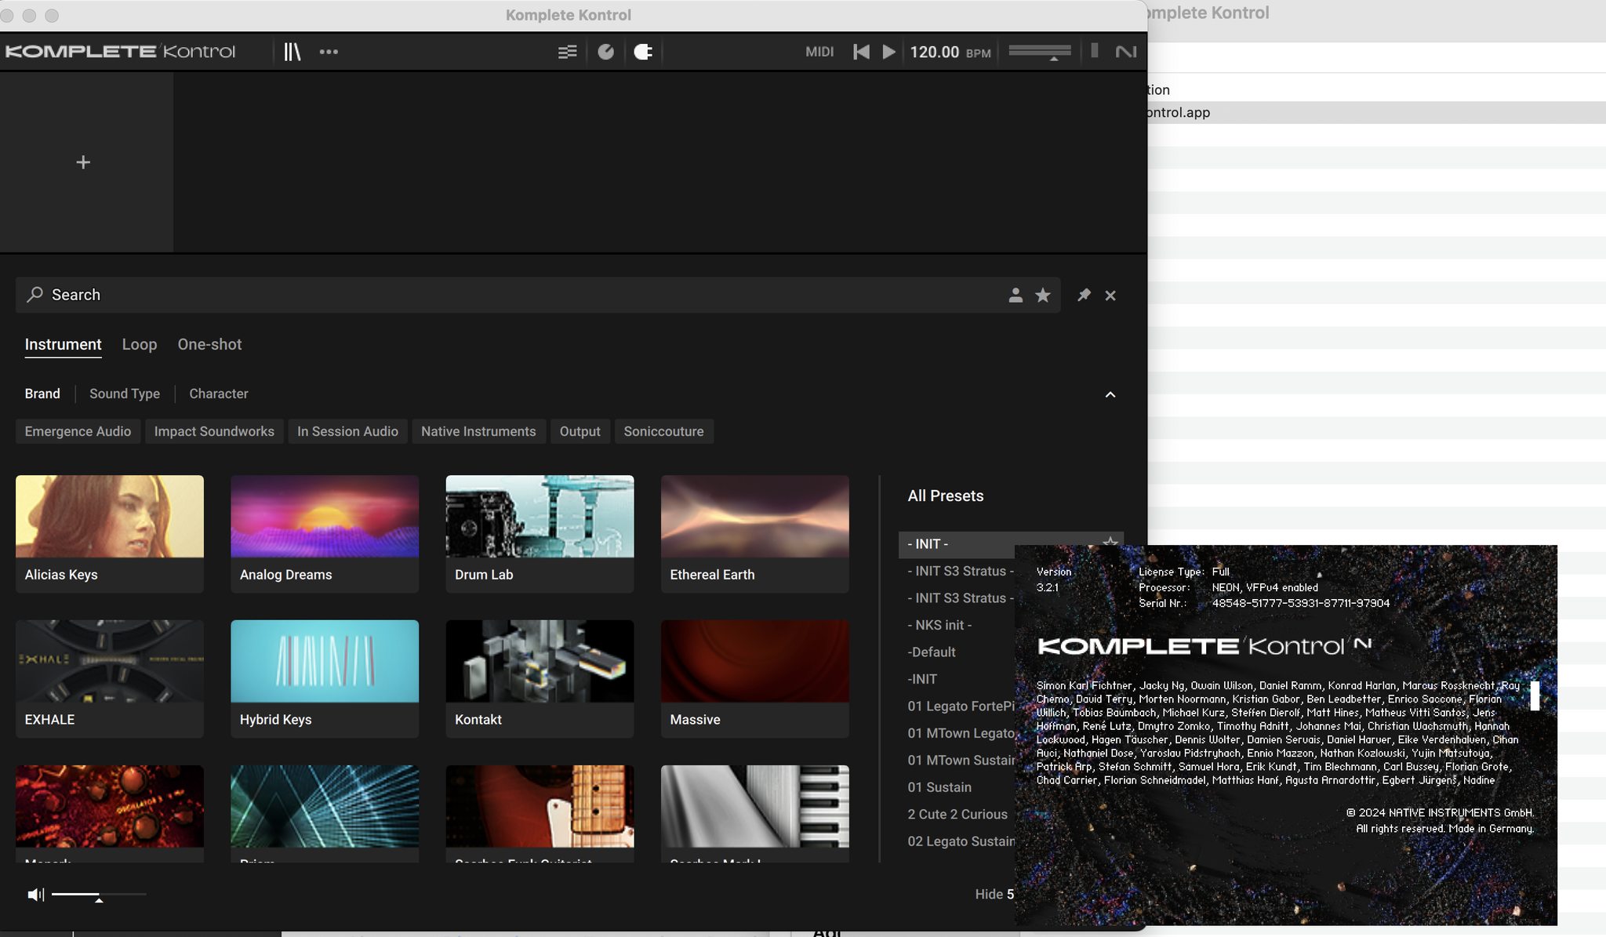Click the Search field in the browser
This screenshot has width=1606, height=937.
click(538, 295)
